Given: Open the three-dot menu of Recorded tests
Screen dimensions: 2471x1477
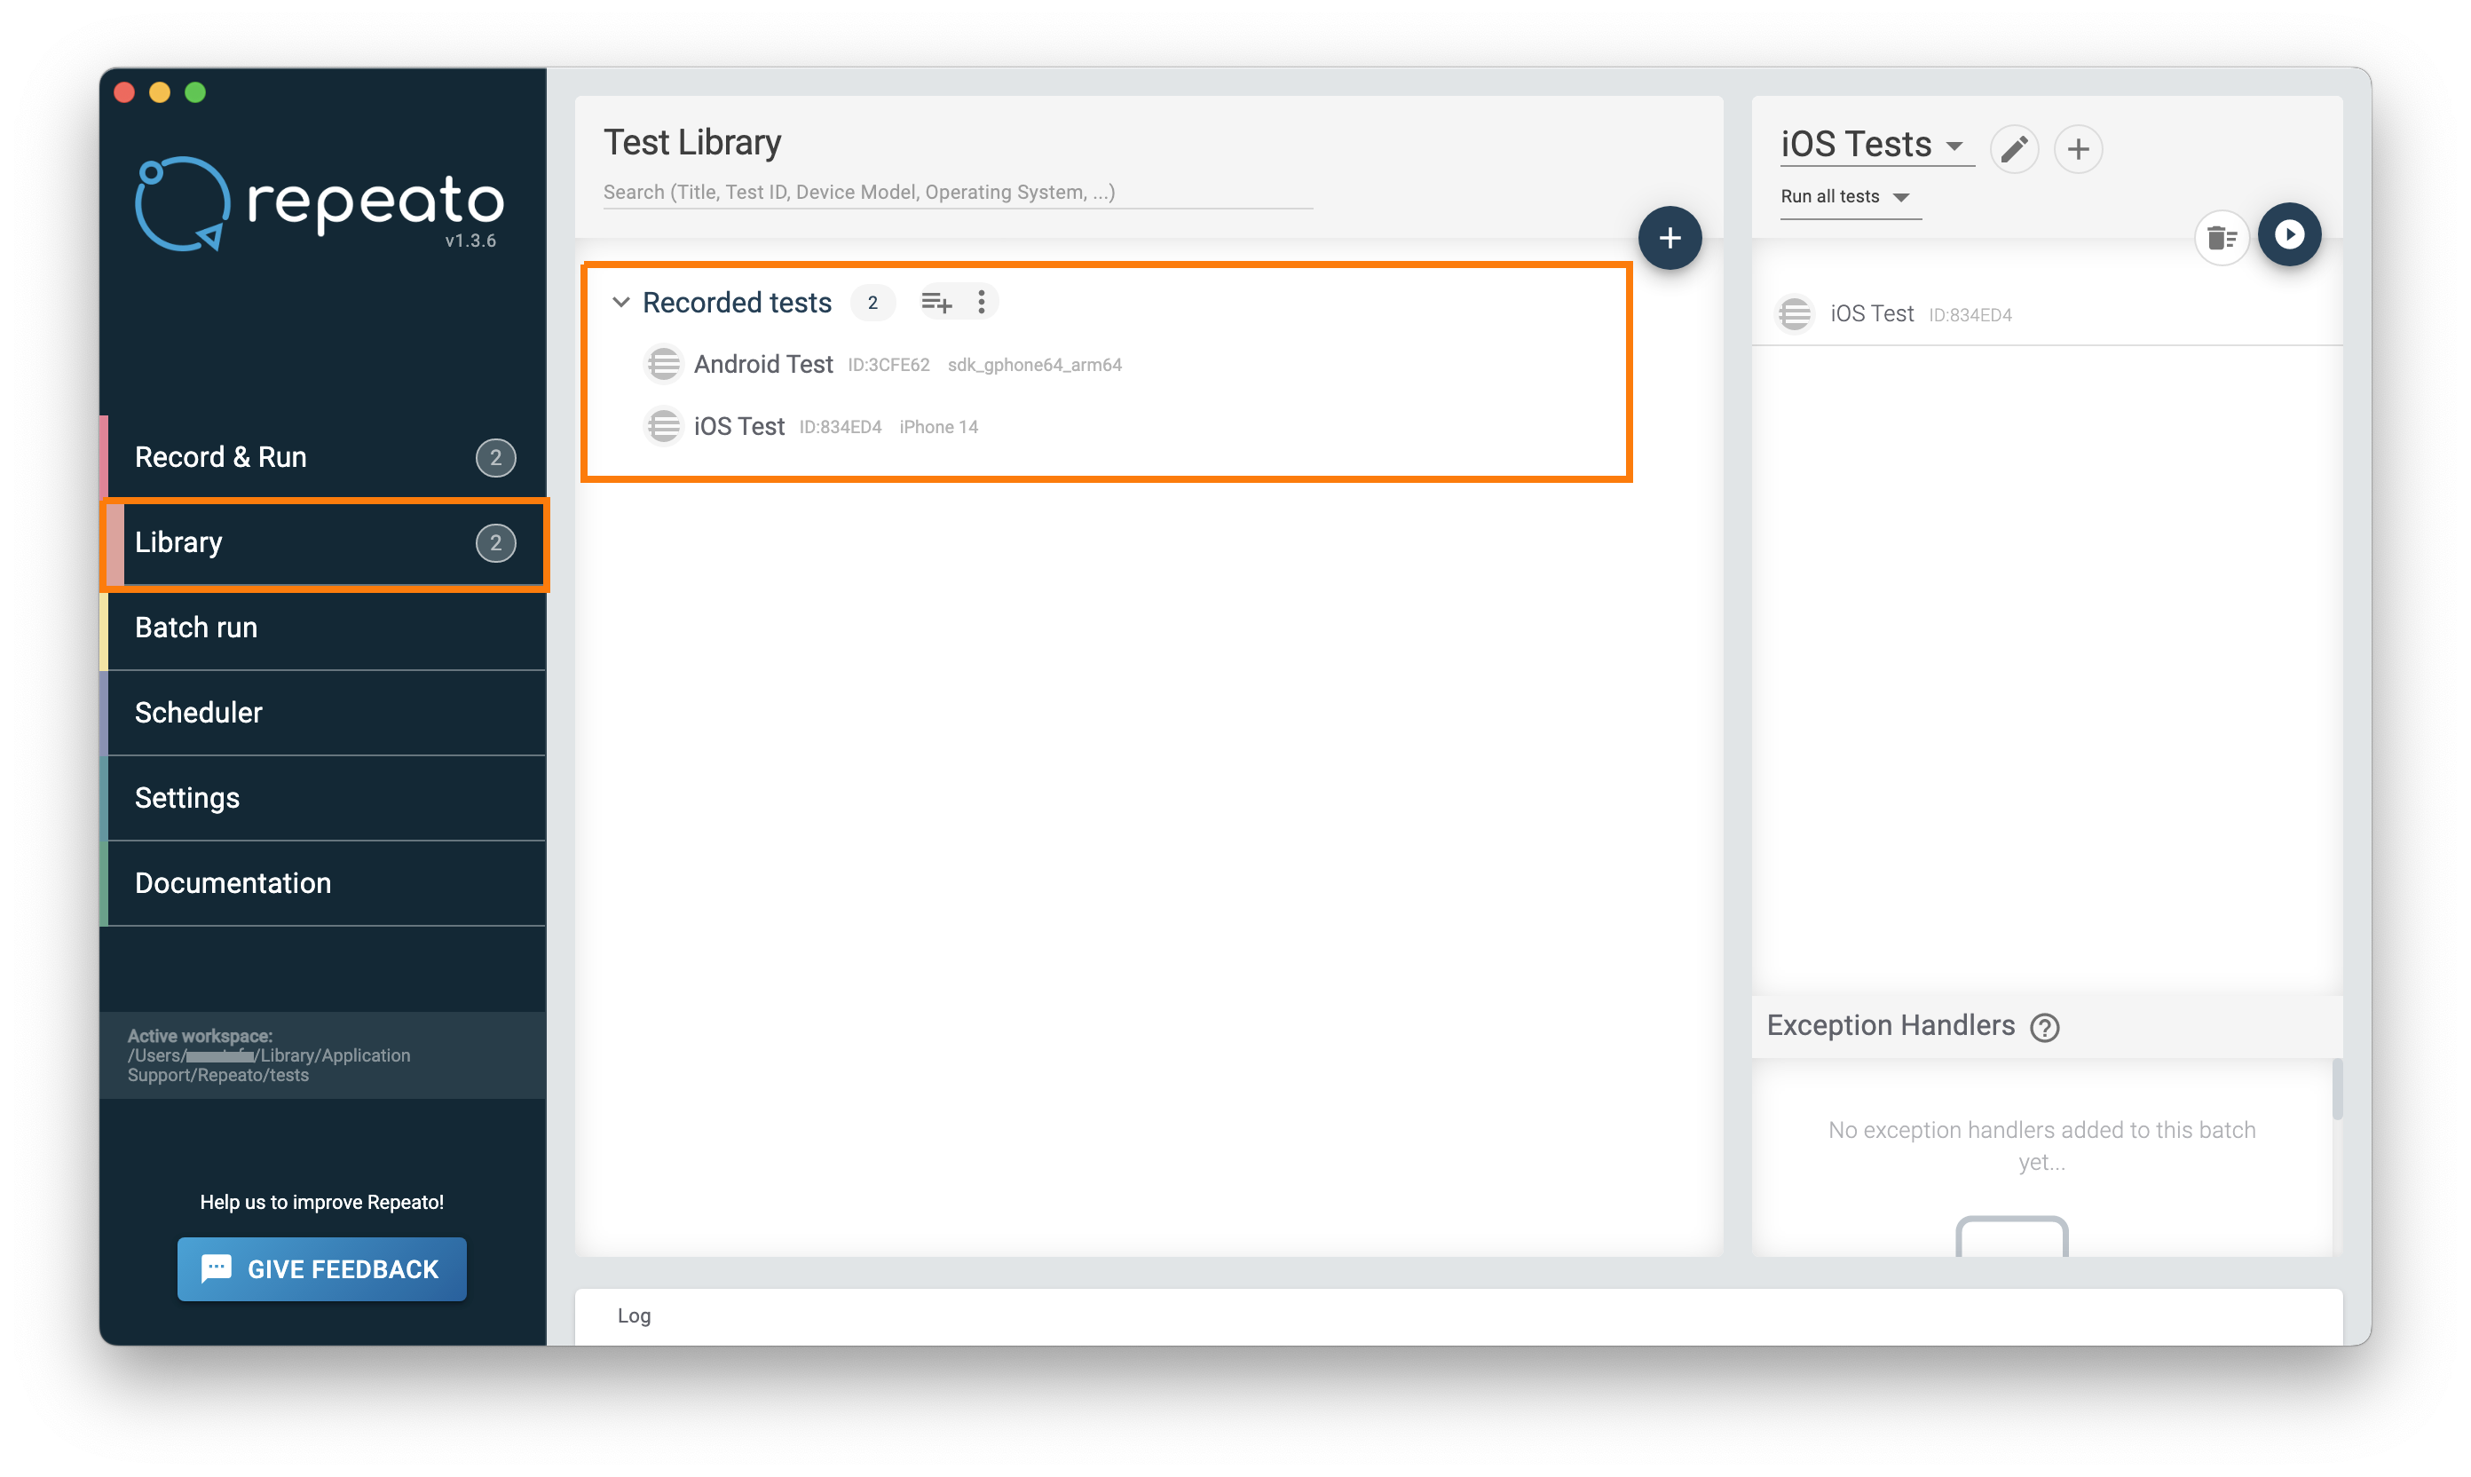Looking at the screenshot, I should 982,302.
